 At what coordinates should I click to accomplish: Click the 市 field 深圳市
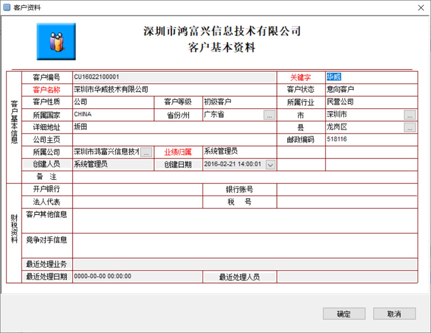pos(365,115)
